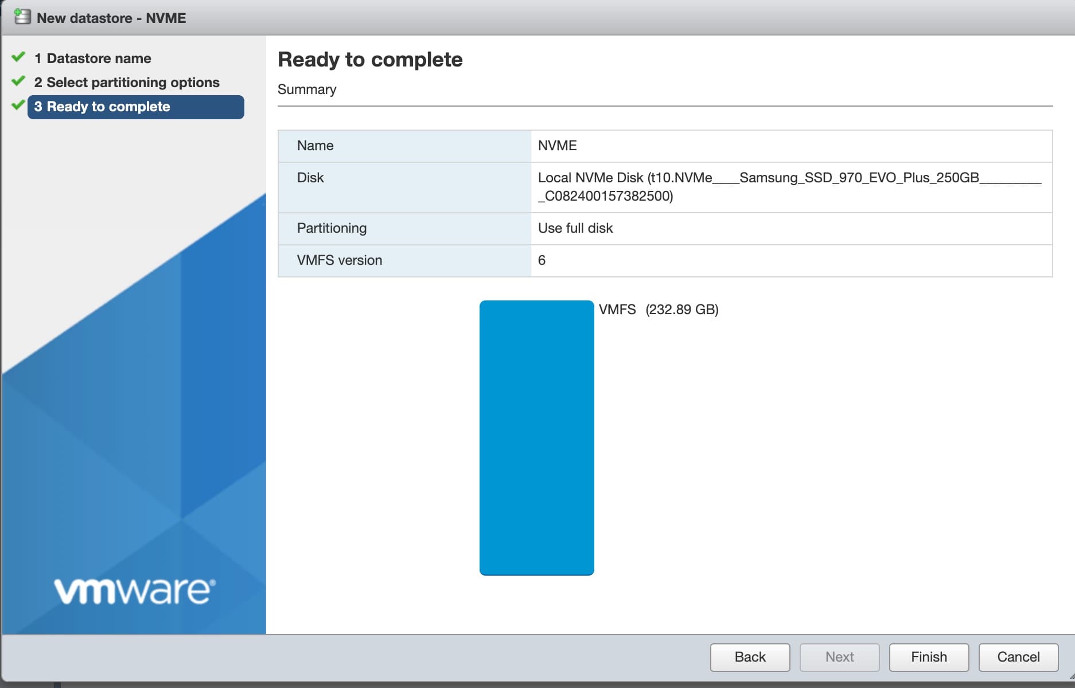Click the 'Disk' row label

(x=310, y=178)
